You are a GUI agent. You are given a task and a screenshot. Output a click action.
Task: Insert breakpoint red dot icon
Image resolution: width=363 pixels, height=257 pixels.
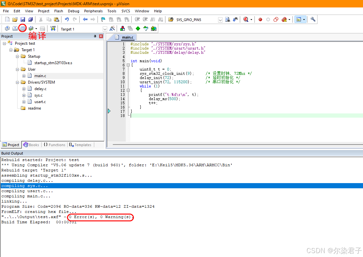[260, 20]
